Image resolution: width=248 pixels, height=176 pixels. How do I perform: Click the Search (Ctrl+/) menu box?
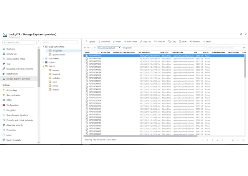(20, 42)
